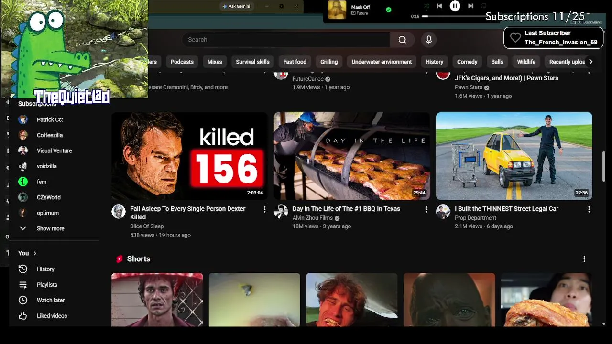Screen dimensions: 612x344
Task: Click the Ask Gemini button
Action: coord(236,6)
